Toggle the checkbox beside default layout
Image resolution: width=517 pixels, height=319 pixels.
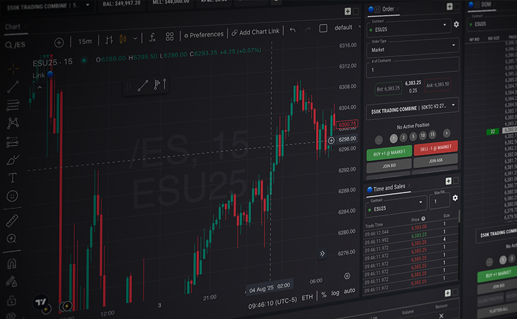pos(323,28)
